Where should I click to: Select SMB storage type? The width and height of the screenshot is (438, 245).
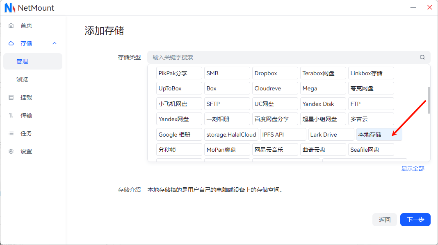[227, 73]
